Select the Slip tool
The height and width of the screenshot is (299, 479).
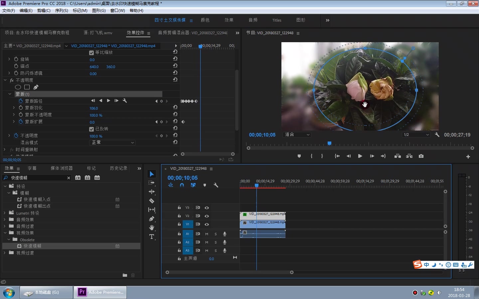point(152,210)
